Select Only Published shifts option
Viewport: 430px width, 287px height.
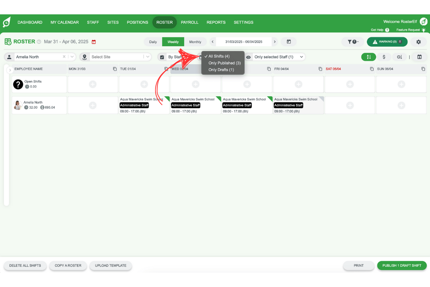pyautogui.click(x=224, y=63)
